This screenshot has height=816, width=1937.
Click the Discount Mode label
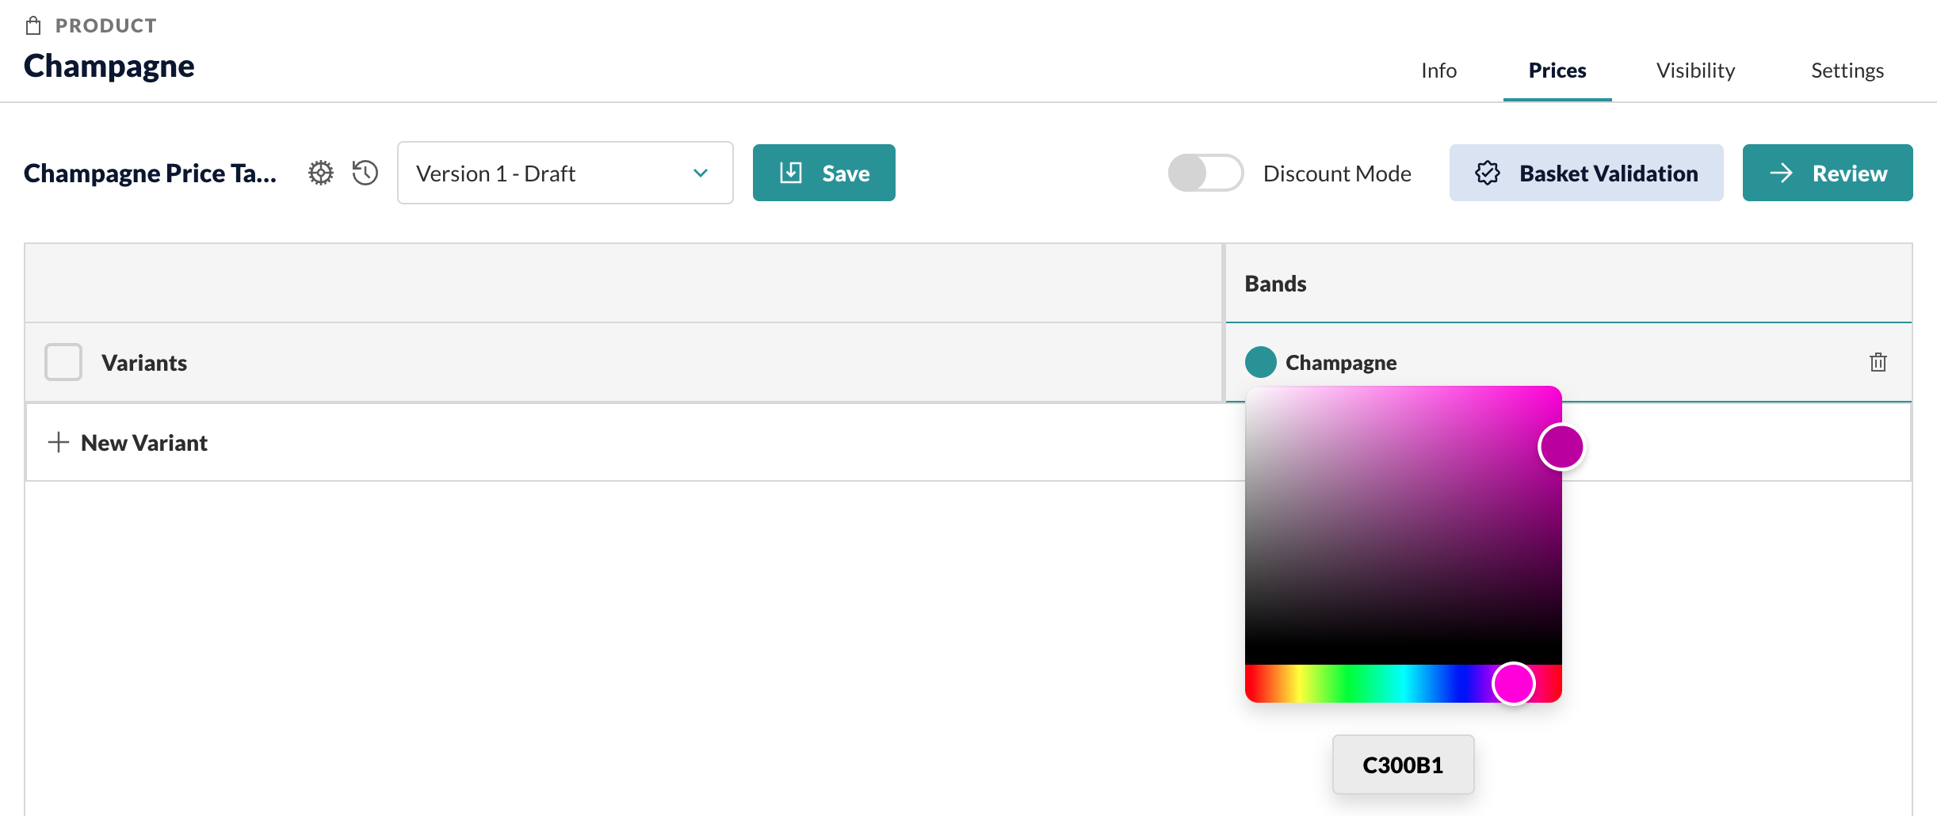(x=1337, y=173)
